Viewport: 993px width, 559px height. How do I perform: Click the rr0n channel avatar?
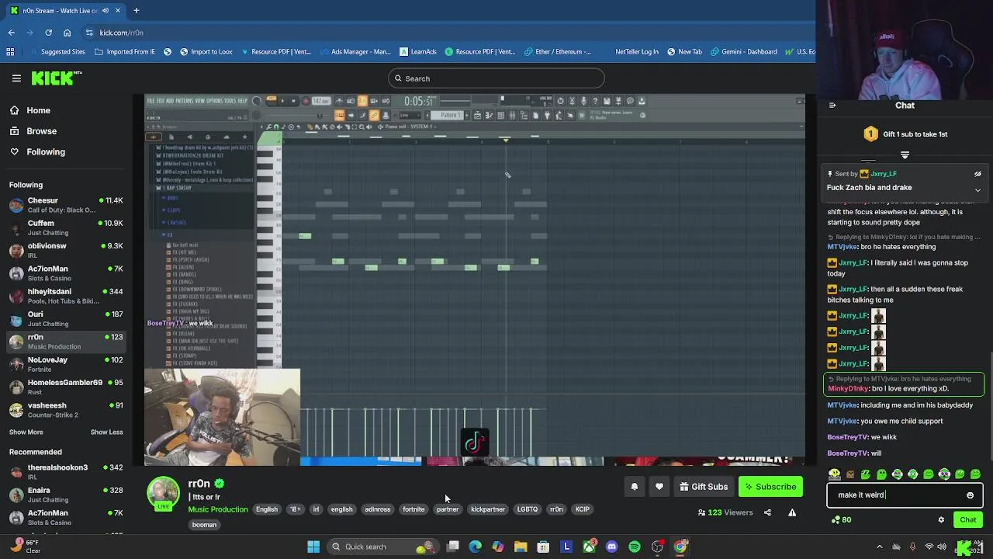164,493
